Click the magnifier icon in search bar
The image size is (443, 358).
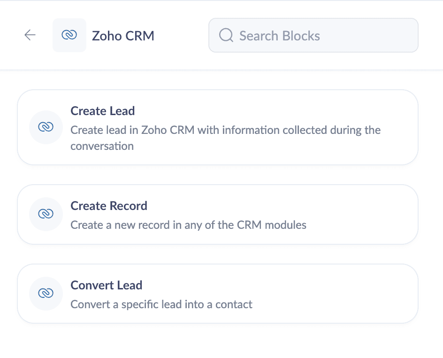click(226, 35)
